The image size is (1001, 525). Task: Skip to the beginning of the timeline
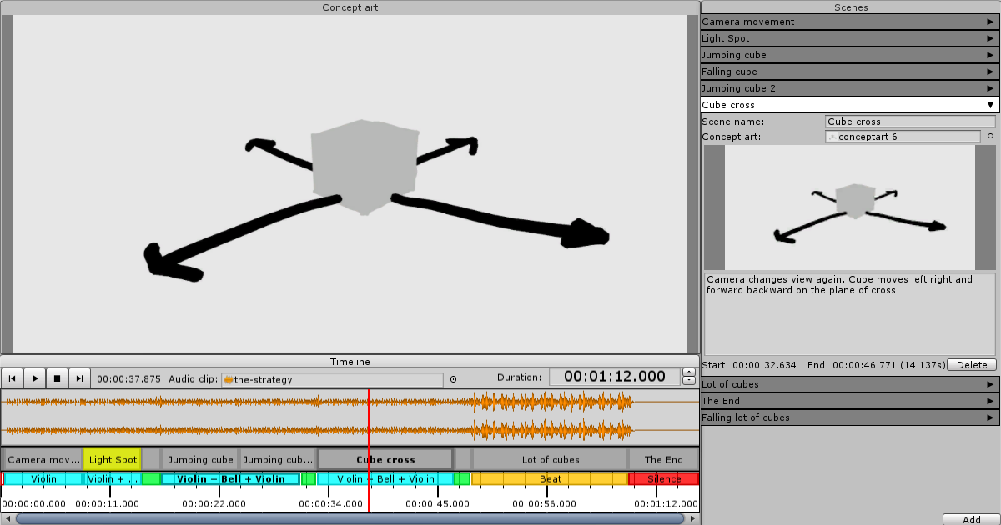pos(12,378)
